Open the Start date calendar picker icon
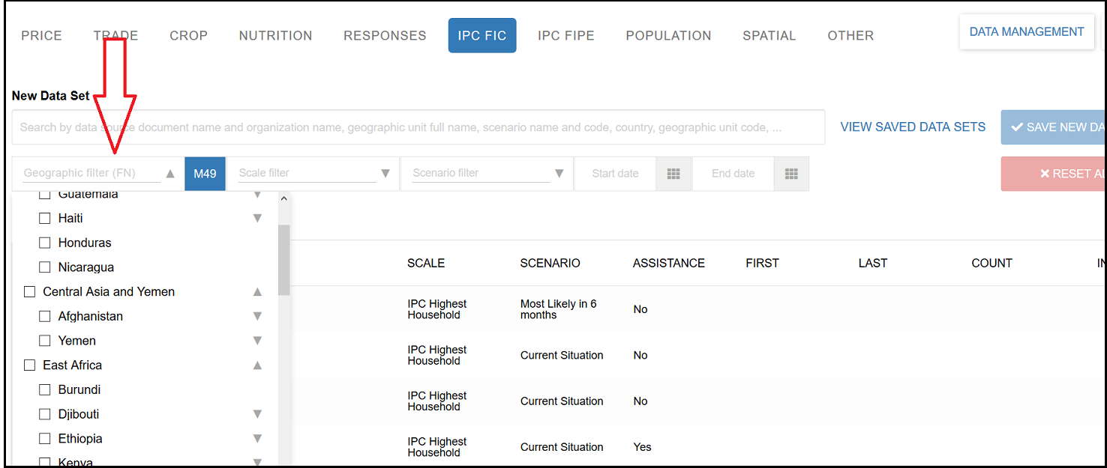The width and height of the screenshot is (1107, 468). coord(673,174)
